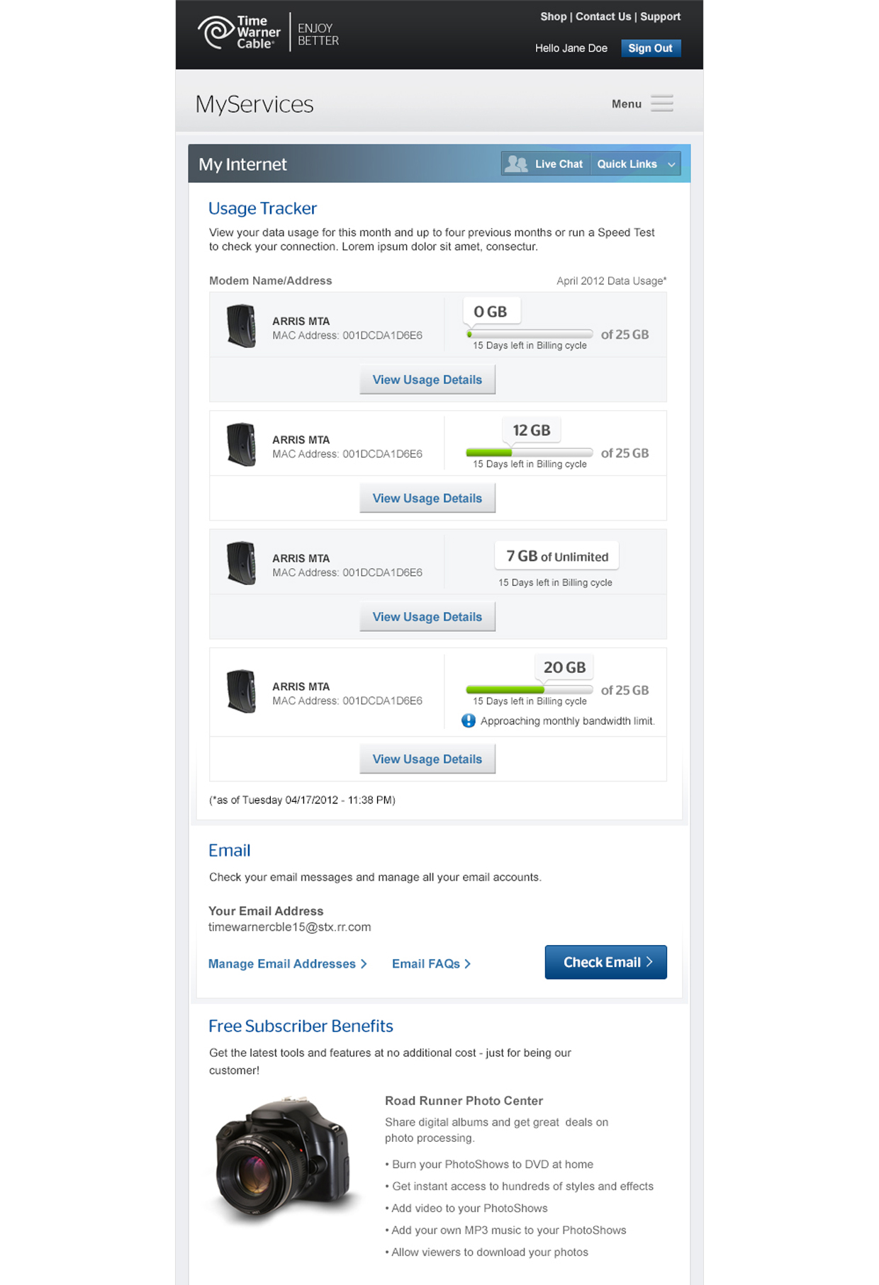
Task: Click the Live Chat people icon
Action: coord(517,164)
